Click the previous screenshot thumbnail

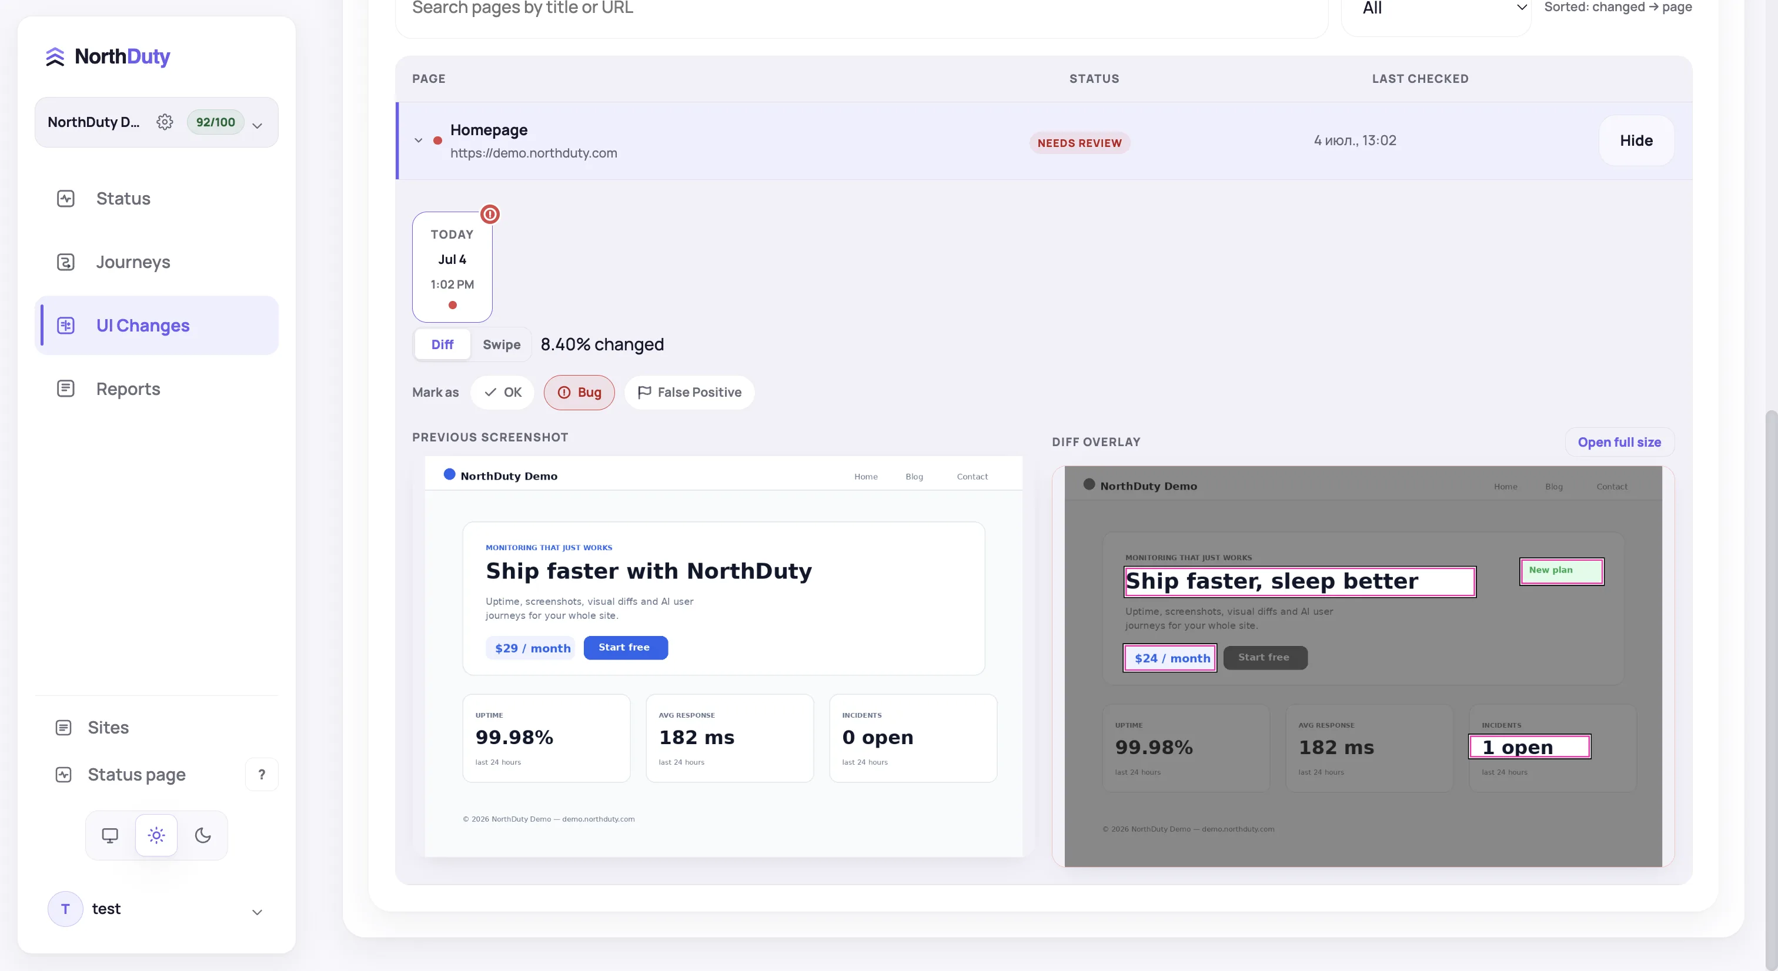tap(723, 657)
